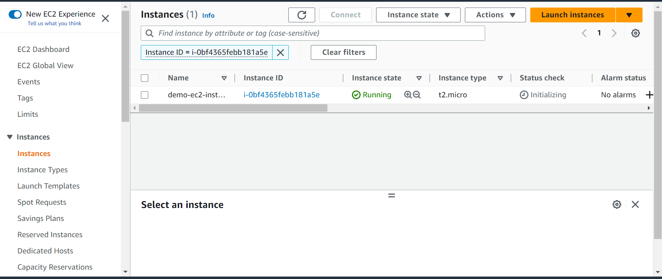The height and width of the screenshot is (279, 662).
Task: Click the Status check column header
Action: click(542, 78)
